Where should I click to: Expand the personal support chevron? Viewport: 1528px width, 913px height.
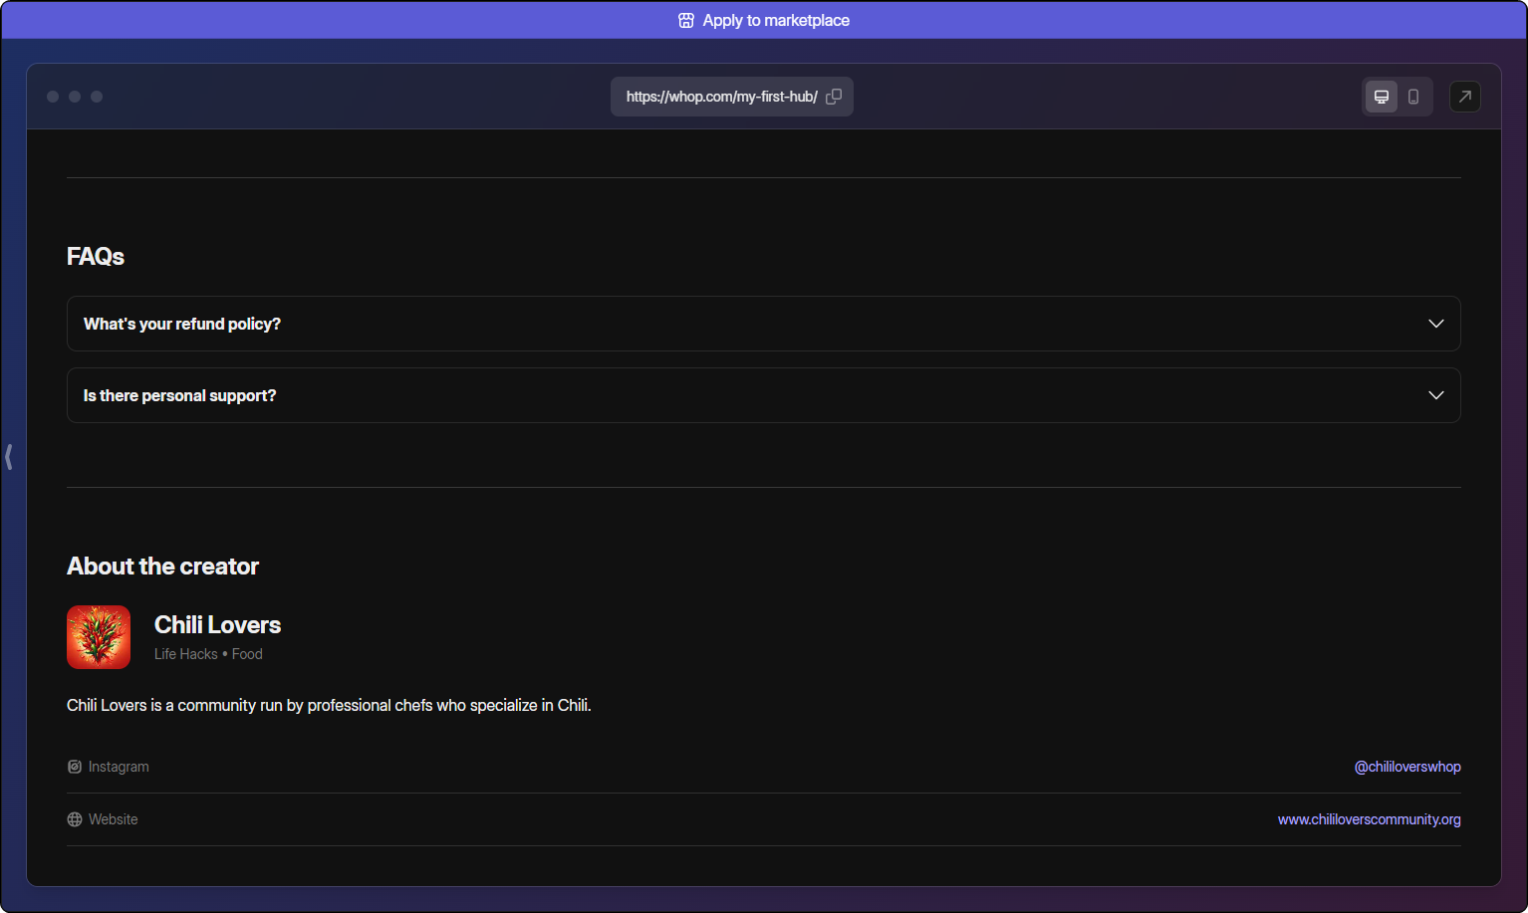pos(1435,395)
